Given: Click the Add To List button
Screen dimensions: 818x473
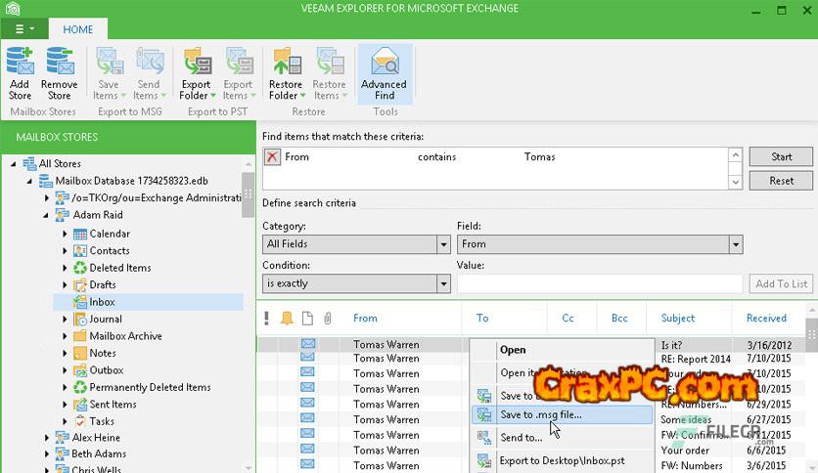Looking at the screenshot, I should coord(781,284).
